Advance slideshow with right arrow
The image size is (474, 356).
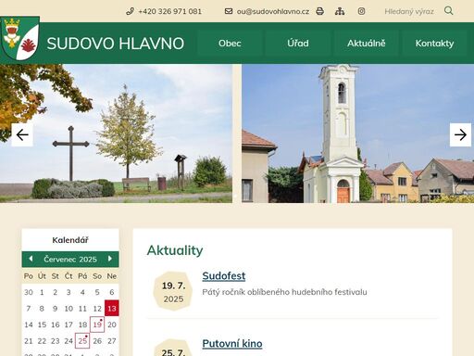[460, 134]
